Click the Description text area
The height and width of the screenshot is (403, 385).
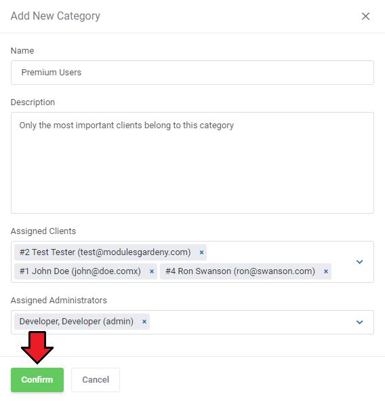pos(192,163)
